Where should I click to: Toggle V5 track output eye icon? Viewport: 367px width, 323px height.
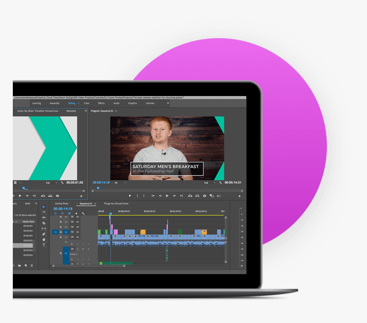[x=77, y=217]
